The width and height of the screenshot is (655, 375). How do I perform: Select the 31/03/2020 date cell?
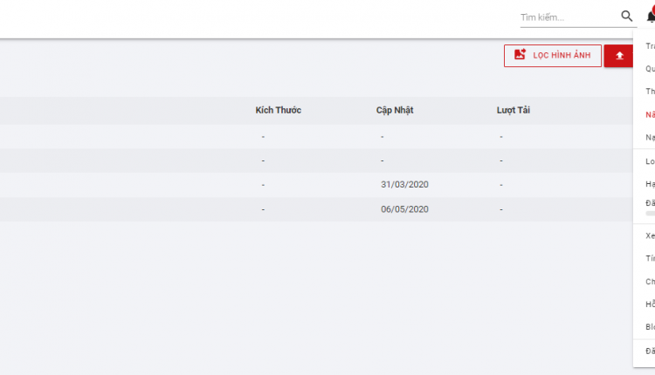click(404, 184)
